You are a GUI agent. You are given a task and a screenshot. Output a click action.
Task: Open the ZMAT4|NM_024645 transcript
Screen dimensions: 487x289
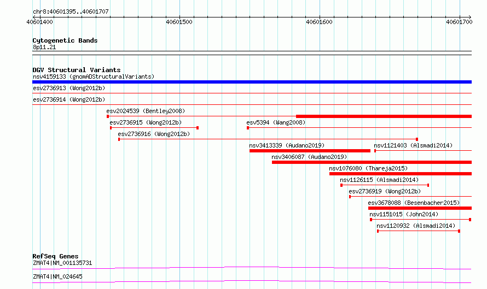(58, 276)
